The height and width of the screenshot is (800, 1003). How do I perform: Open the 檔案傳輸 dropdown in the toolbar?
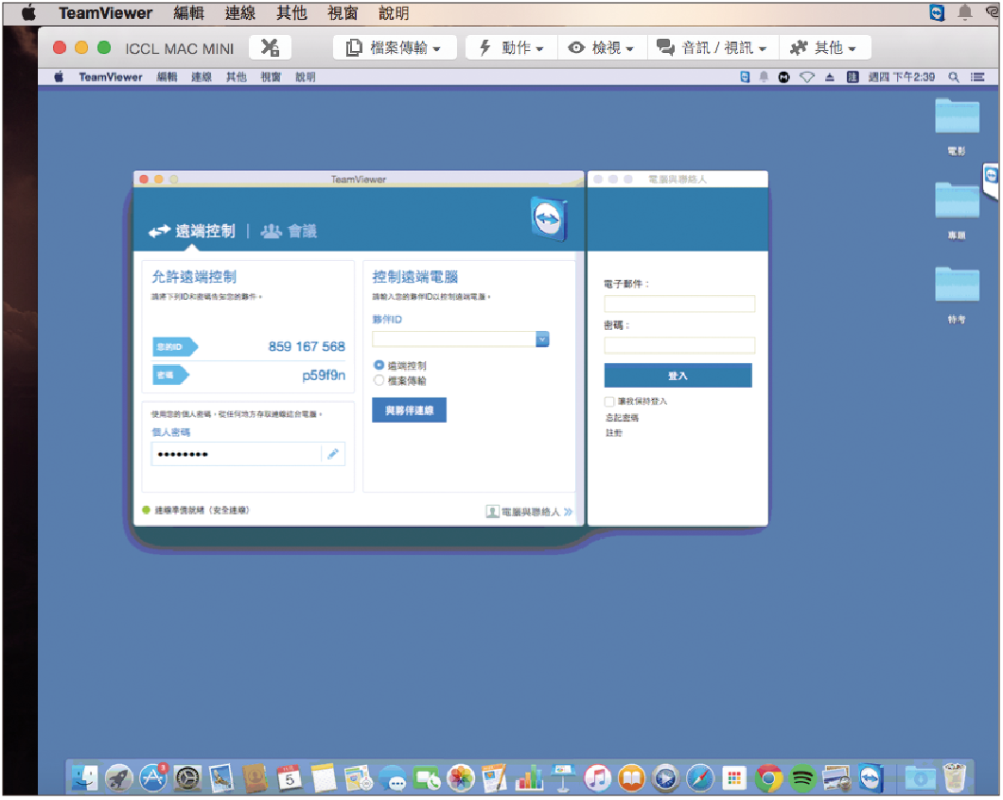[395, 48]
